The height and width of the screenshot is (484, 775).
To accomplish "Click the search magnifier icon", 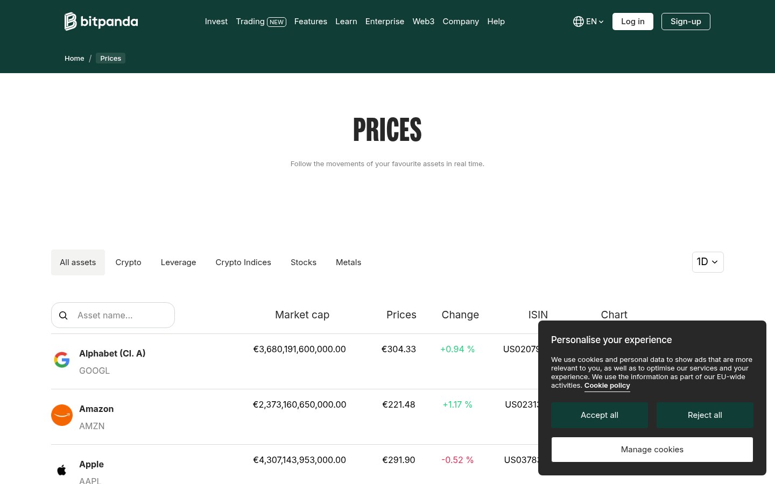I will pyautogui.click(x=64, y=315).
